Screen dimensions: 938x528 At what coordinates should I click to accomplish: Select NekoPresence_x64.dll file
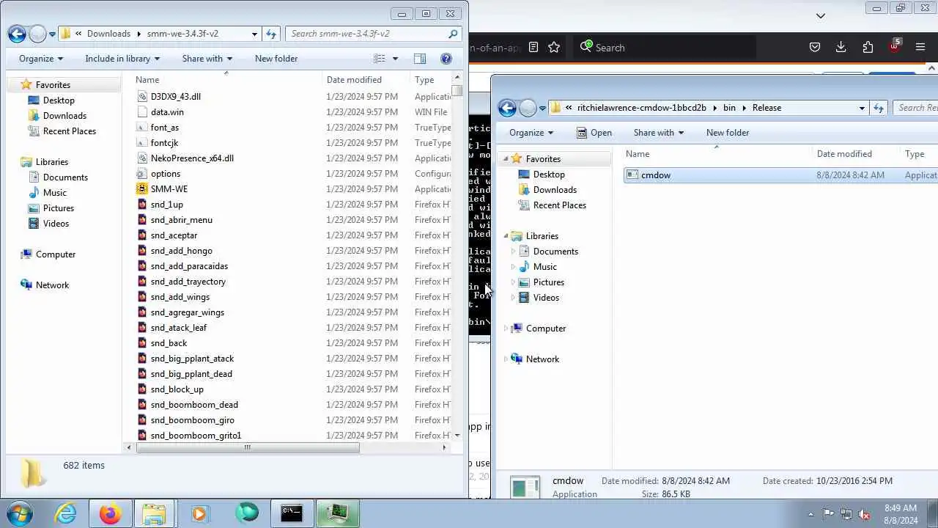[x=192, y=158]
